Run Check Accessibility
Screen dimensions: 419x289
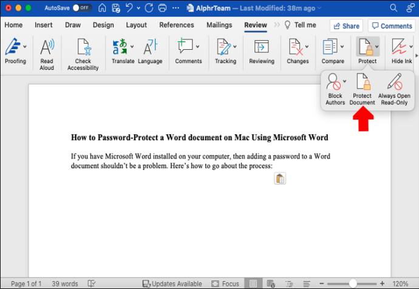[83, 47]
